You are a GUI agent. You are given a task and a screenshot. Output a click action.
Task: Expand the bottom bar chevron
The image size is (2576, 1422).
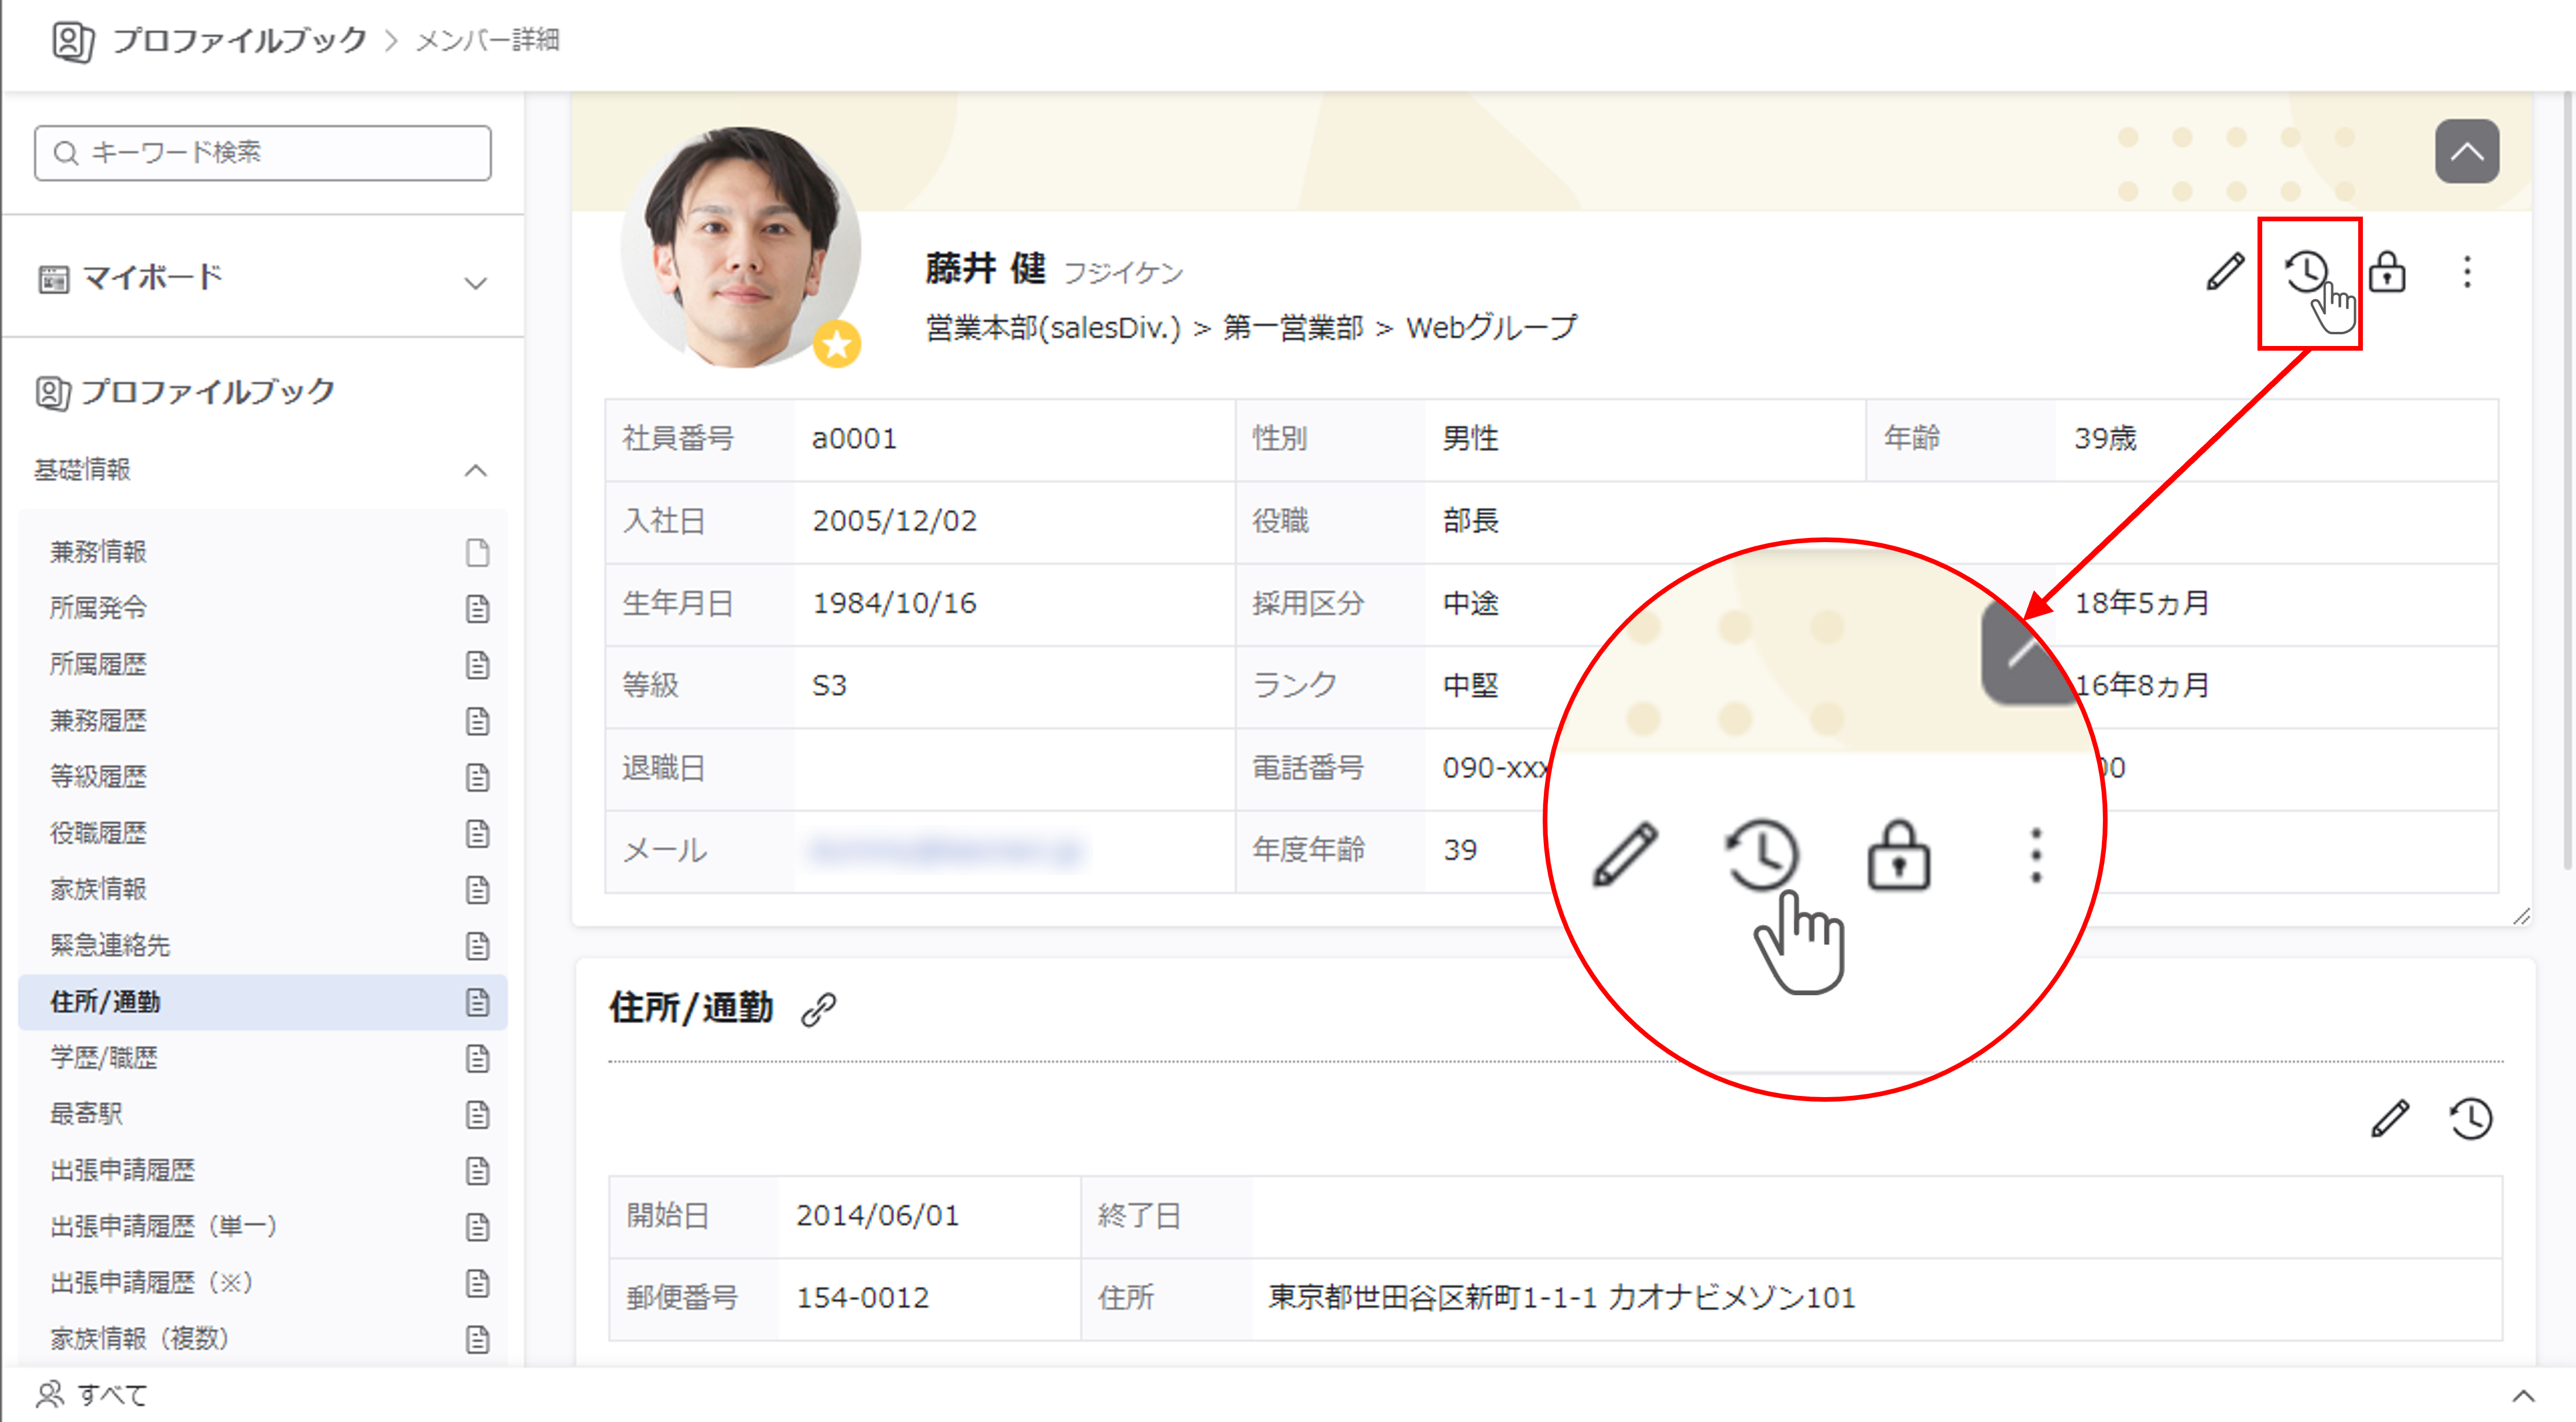[x=2523, y=1396]
